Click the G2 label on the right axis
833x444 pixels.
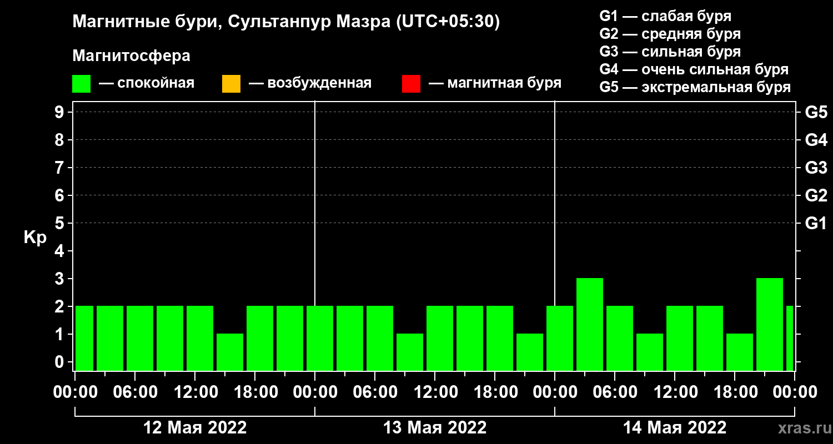816,195
